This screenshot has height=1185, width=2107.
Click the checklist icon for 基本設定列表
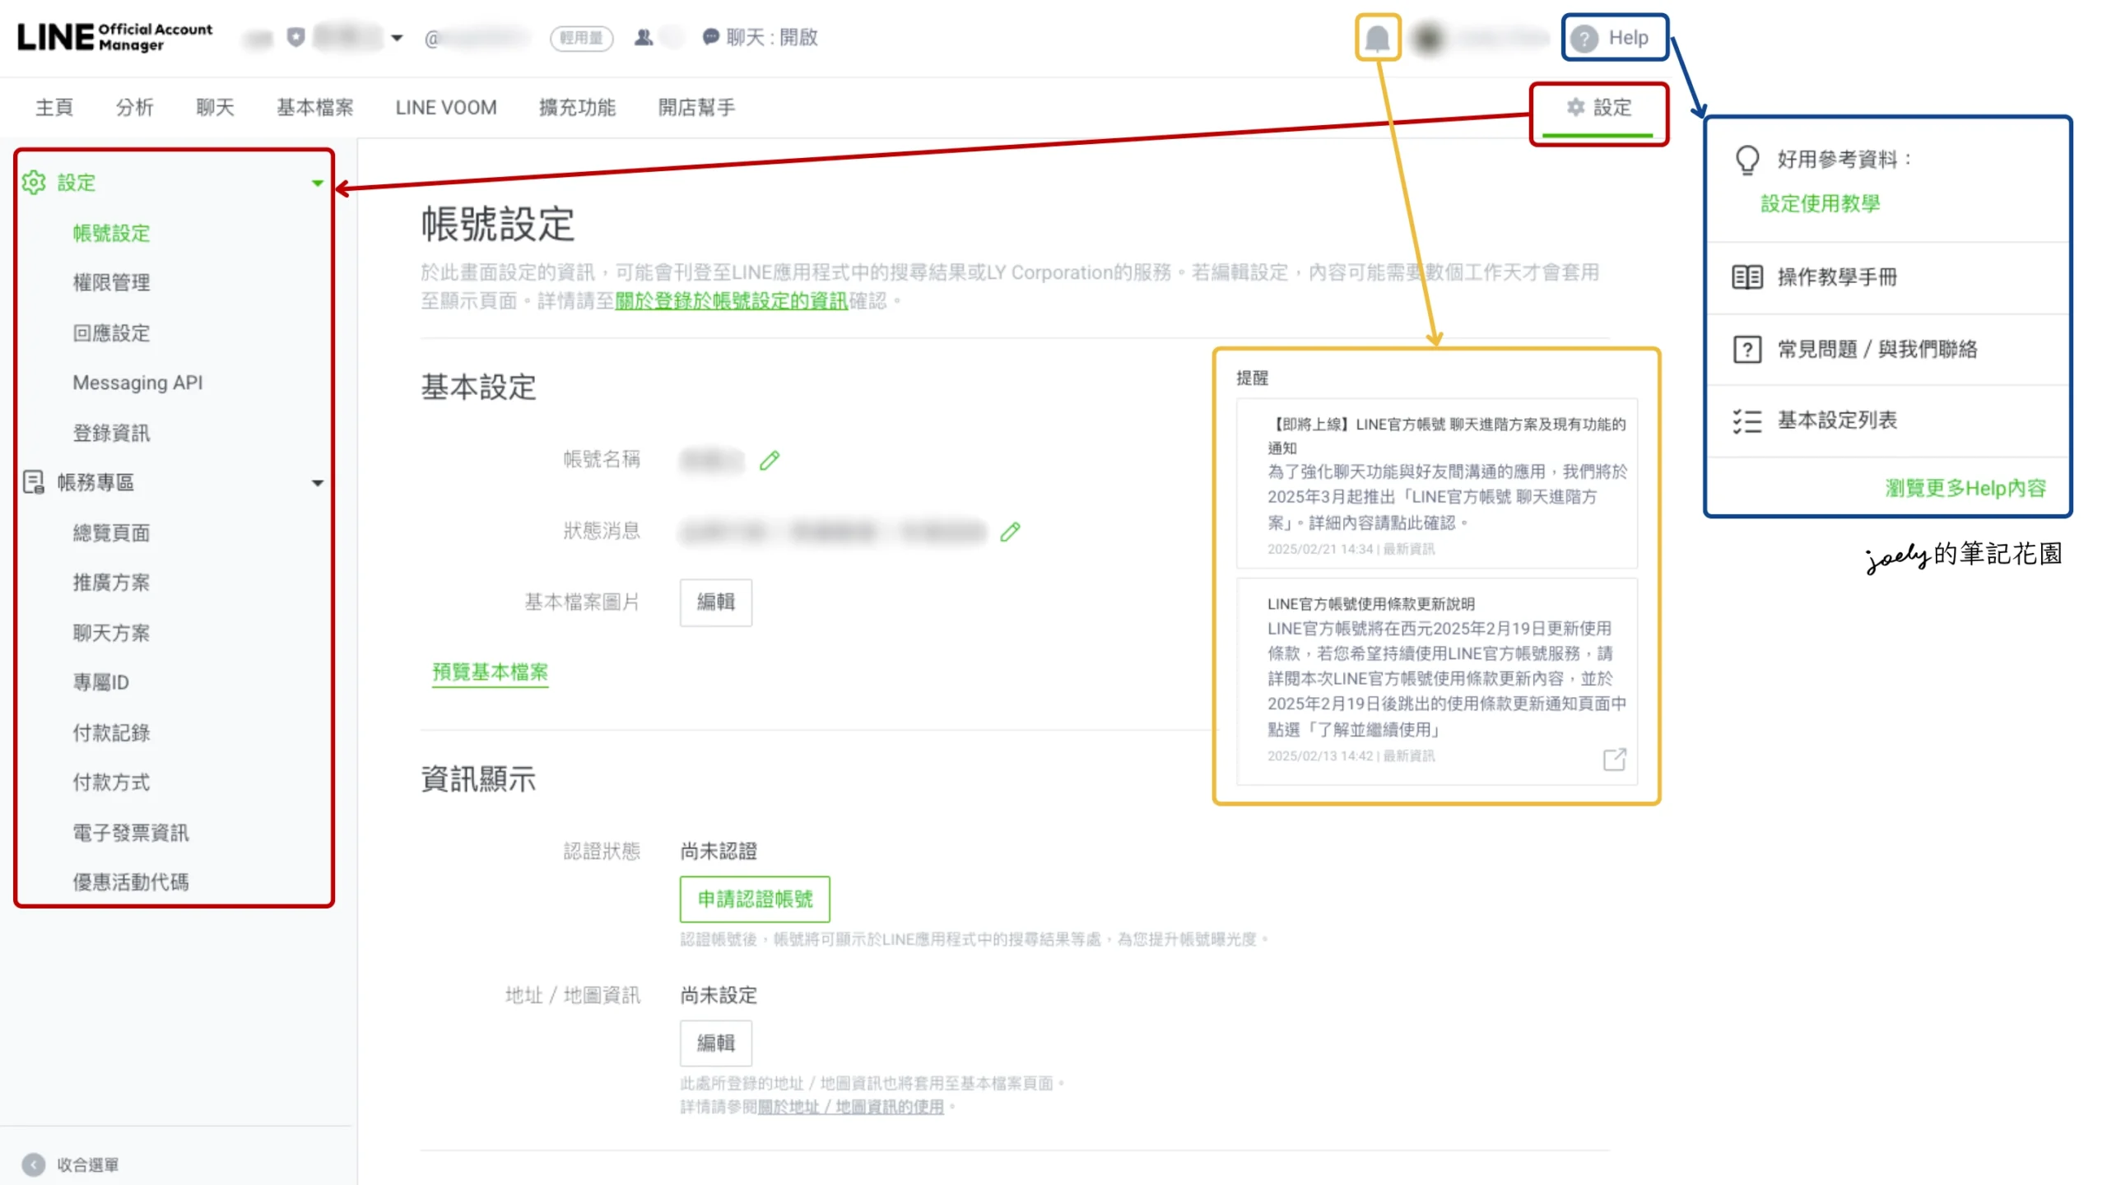[x=1747, y=421]
